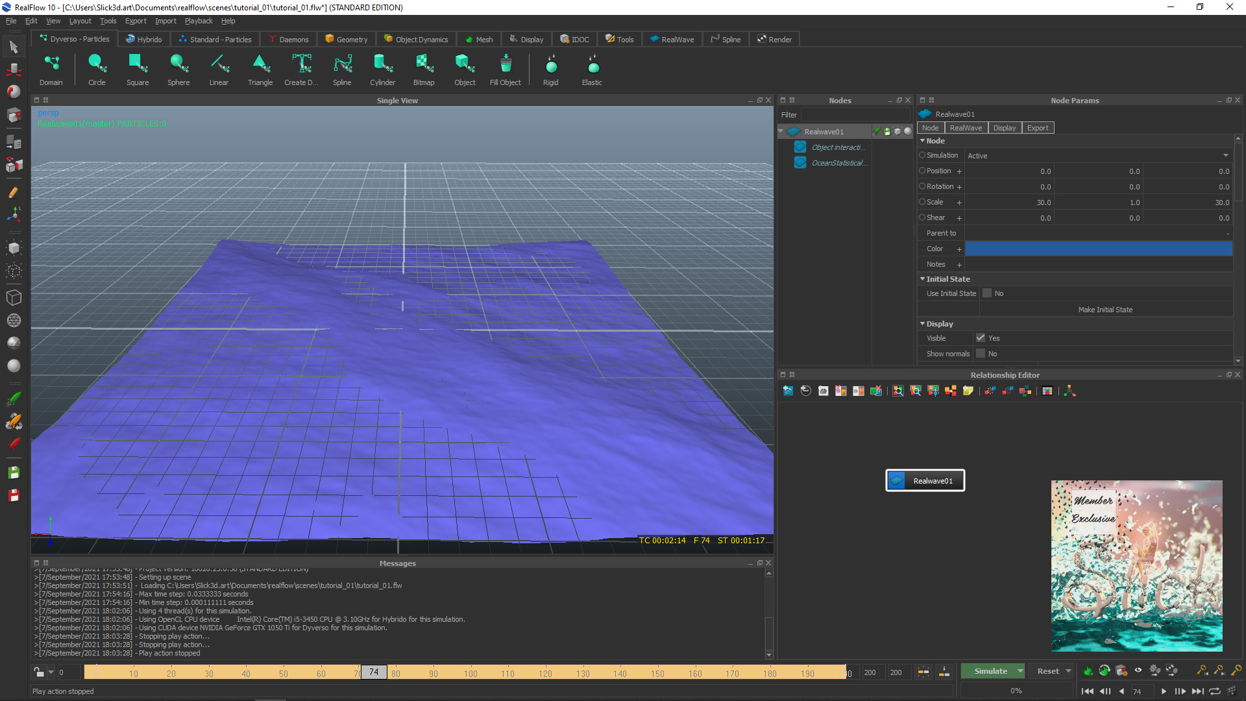
Task: Add a Bitmap emitter
Action: point(424,70)
